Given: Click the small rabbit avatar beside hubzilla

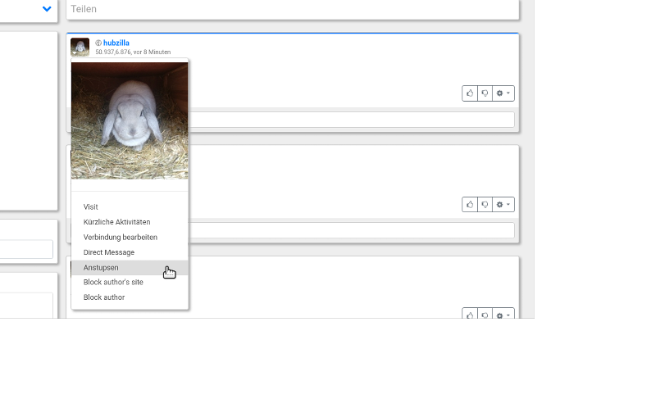Looking at the screenshot, I should 80,47.
